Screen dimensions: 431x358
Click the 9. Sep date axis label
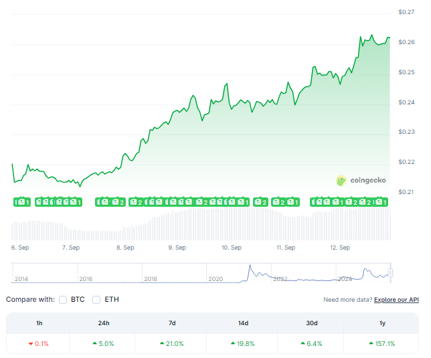point(177,248)
